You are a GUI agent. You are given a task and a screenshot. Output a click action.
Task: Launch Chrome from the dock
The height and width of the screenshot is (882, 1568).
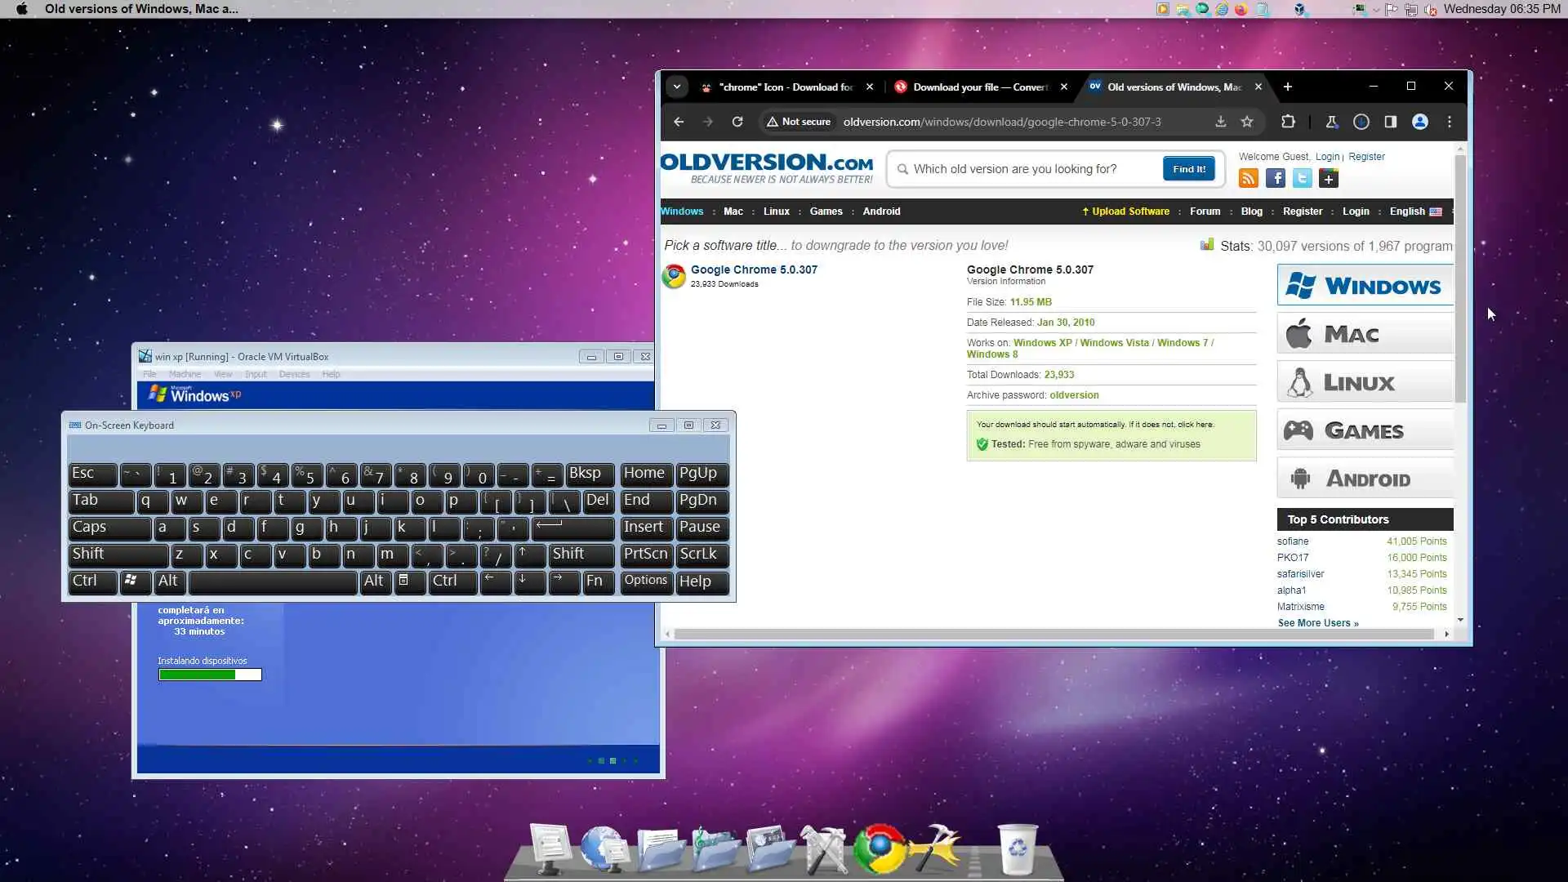pyautogui.click(x=879, y=849)
